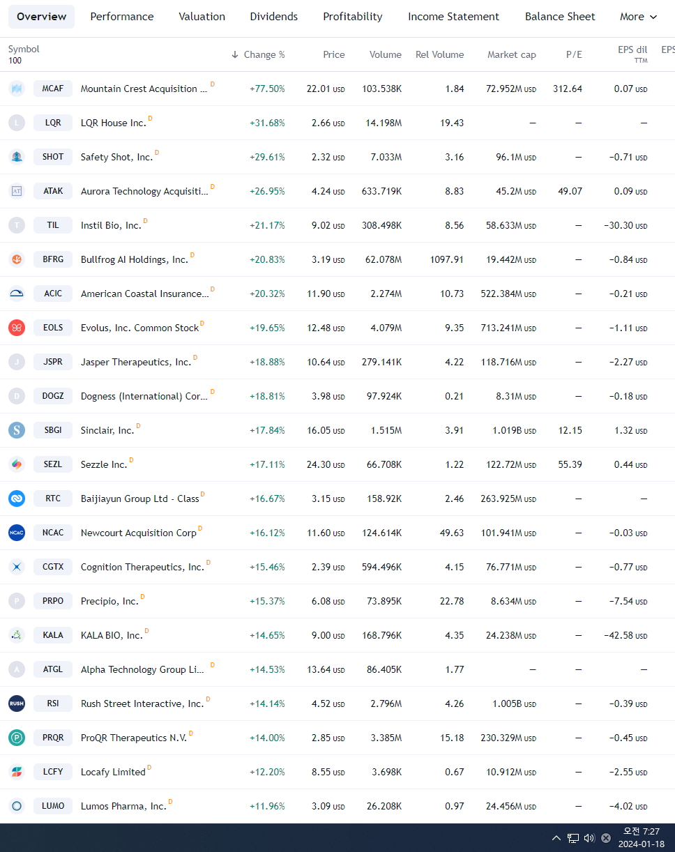Sort by the Rel Volume column header
Viewport: 675px width, 852px height.
click(x=439, y=54)
